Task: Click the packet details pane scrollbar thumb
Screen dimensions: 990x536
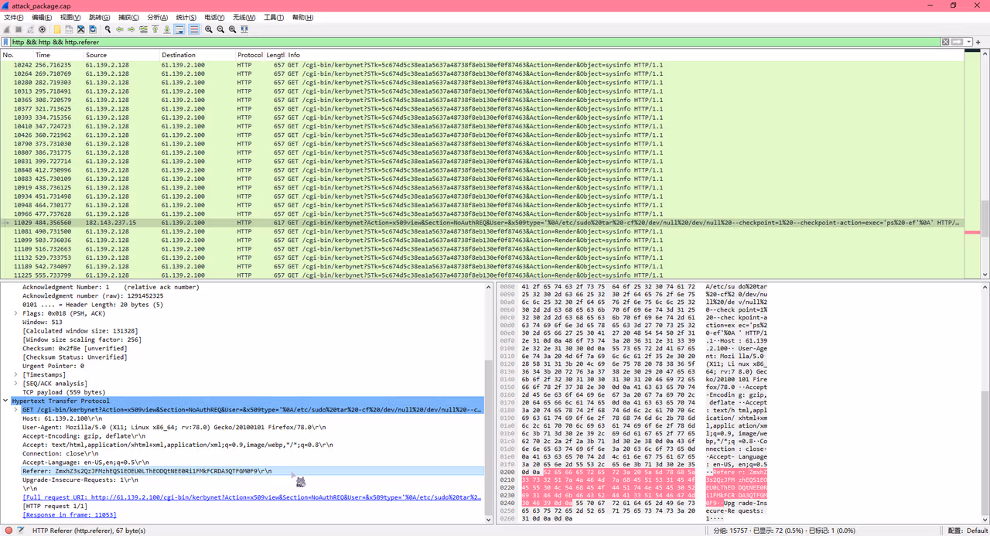Action: click(x=489, y=437)
